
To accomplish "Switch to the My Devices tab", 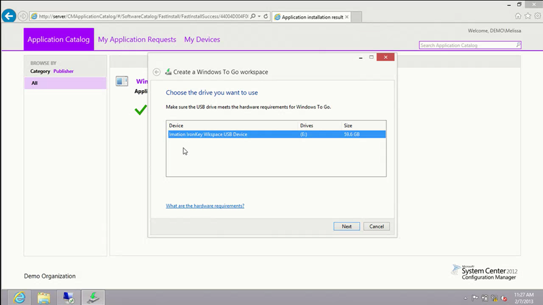I will 202,40.
